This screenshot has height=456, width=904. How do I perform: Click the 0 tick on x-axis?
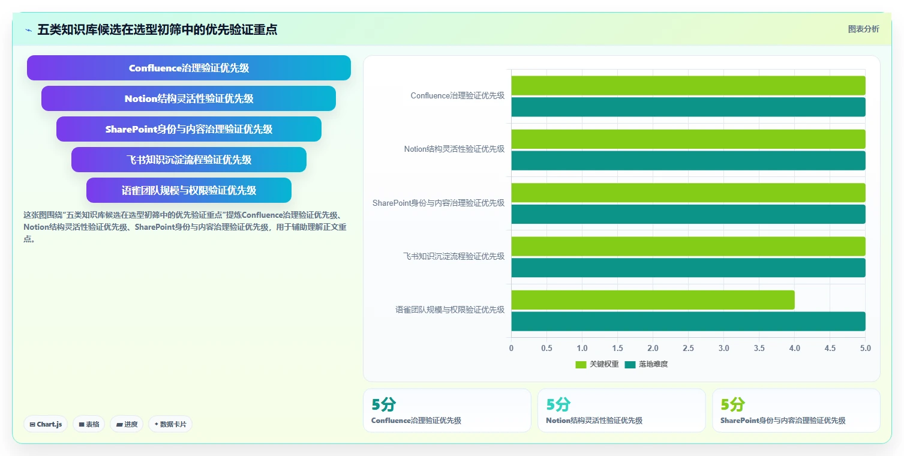pyautogui.click(x=511, y=348)
